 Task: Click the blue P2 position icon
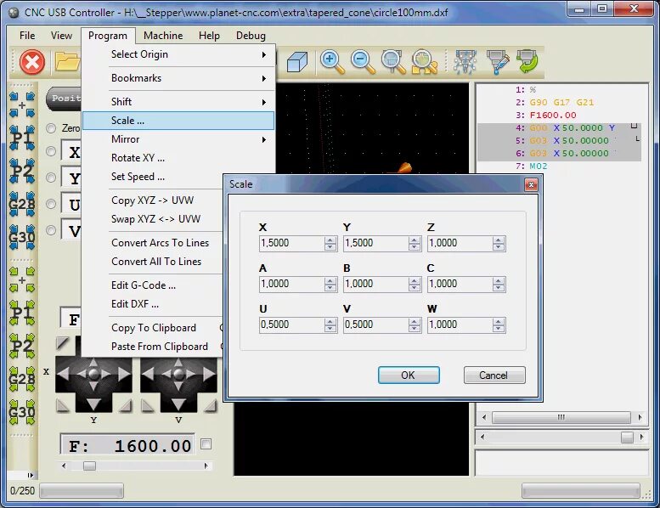click(22, 171)
